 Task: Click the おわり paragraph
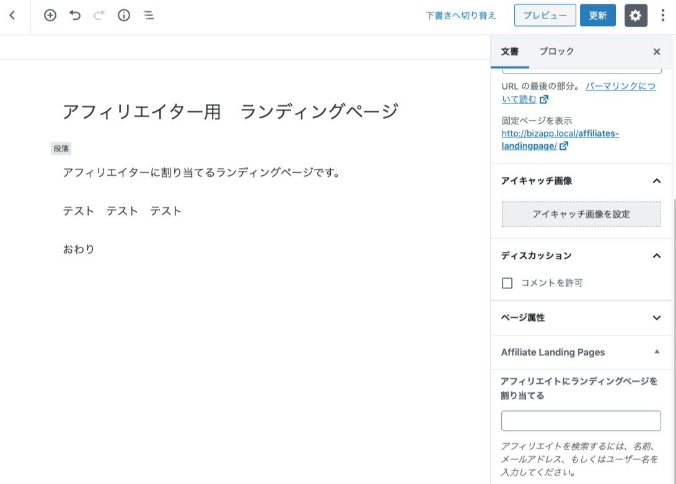pos(79,249)
